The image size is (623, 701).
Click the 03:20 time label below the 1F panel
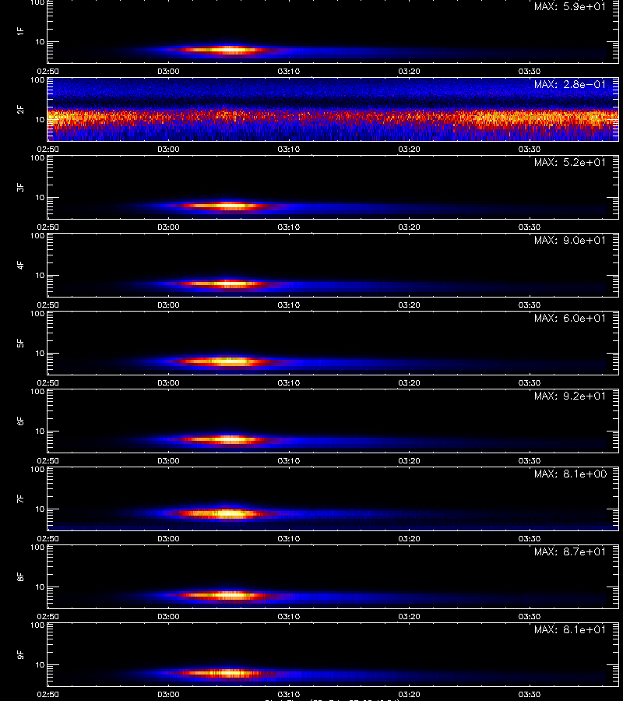coord(410,72)
